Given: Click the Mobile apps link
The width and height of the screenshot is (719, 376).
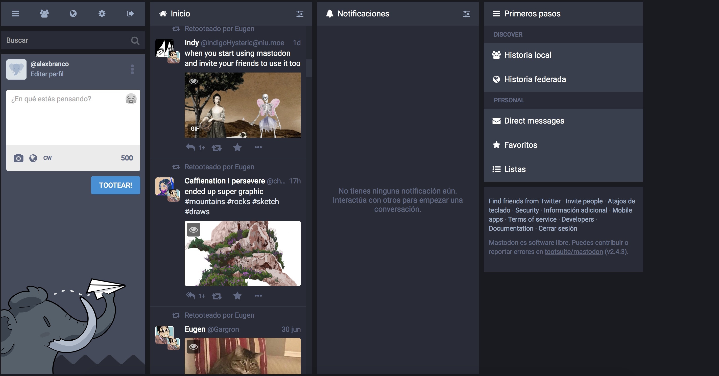Looking at the screenshot, I should (622, 210).
